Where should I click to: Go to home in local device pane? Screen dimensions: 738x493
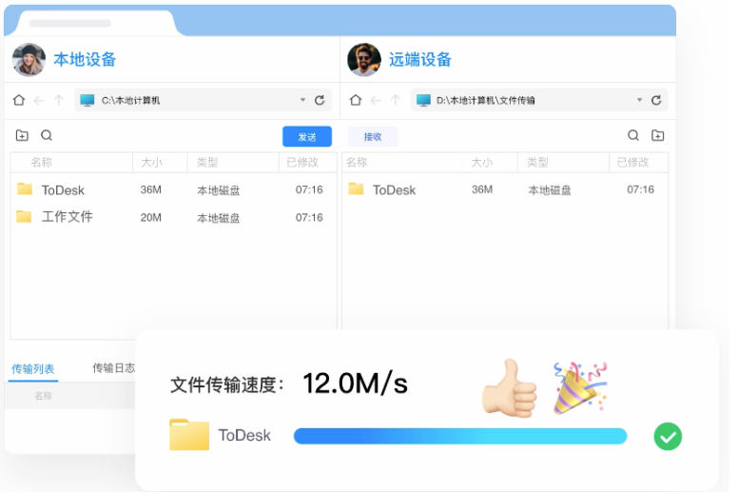pyautogui.click(x=19, y=100)
